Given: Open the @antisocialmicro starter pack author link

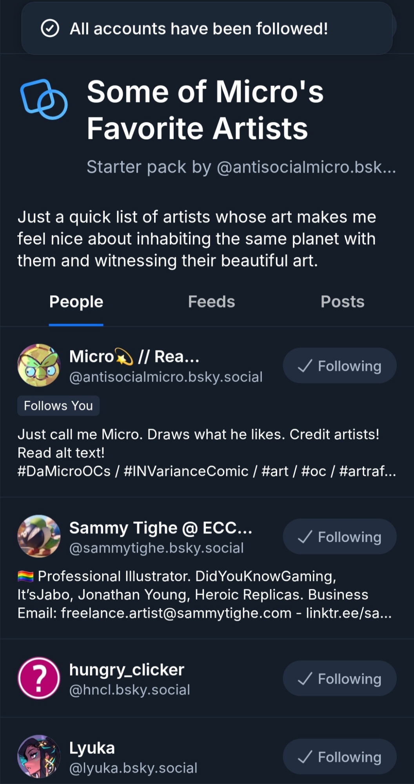Looking at the screenshot, I should (306, 167).
